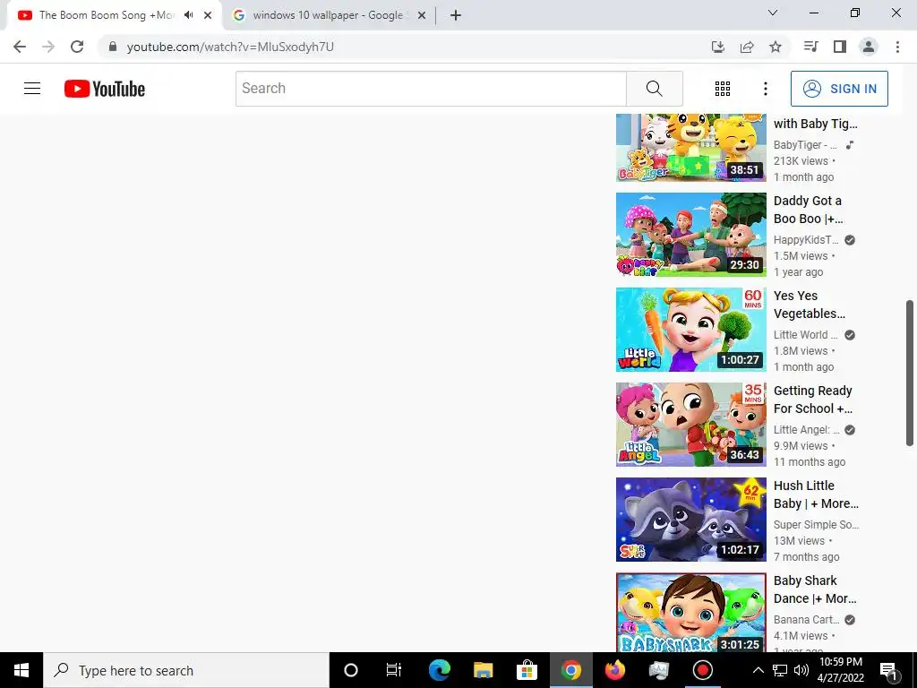Click the 'Getting Ready For School' title
Screen dimensions: 917x688
[813, 400]
